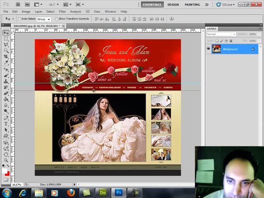Switch to the Painting workspace
This screenshot has width=264, height=198.
[192, 5]
